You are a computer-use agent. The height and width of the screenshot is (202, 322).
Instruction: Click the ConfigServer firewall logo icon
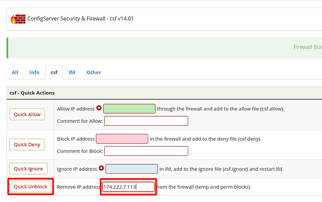pyautogui.click(x=18, y=19)
